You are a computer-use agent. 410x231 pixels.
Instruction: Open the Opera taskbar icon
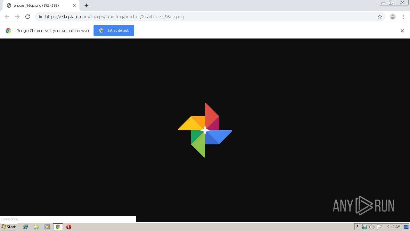click(x=69, y=227)
